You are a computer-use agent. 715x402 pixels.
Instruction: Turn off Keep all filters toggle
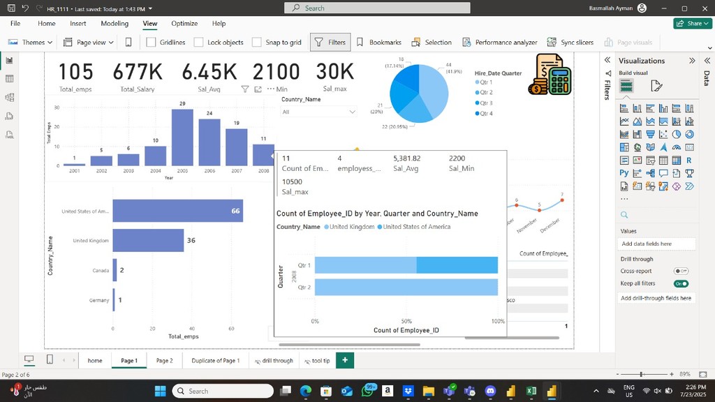pyautogui.click(x=681, y=283)
